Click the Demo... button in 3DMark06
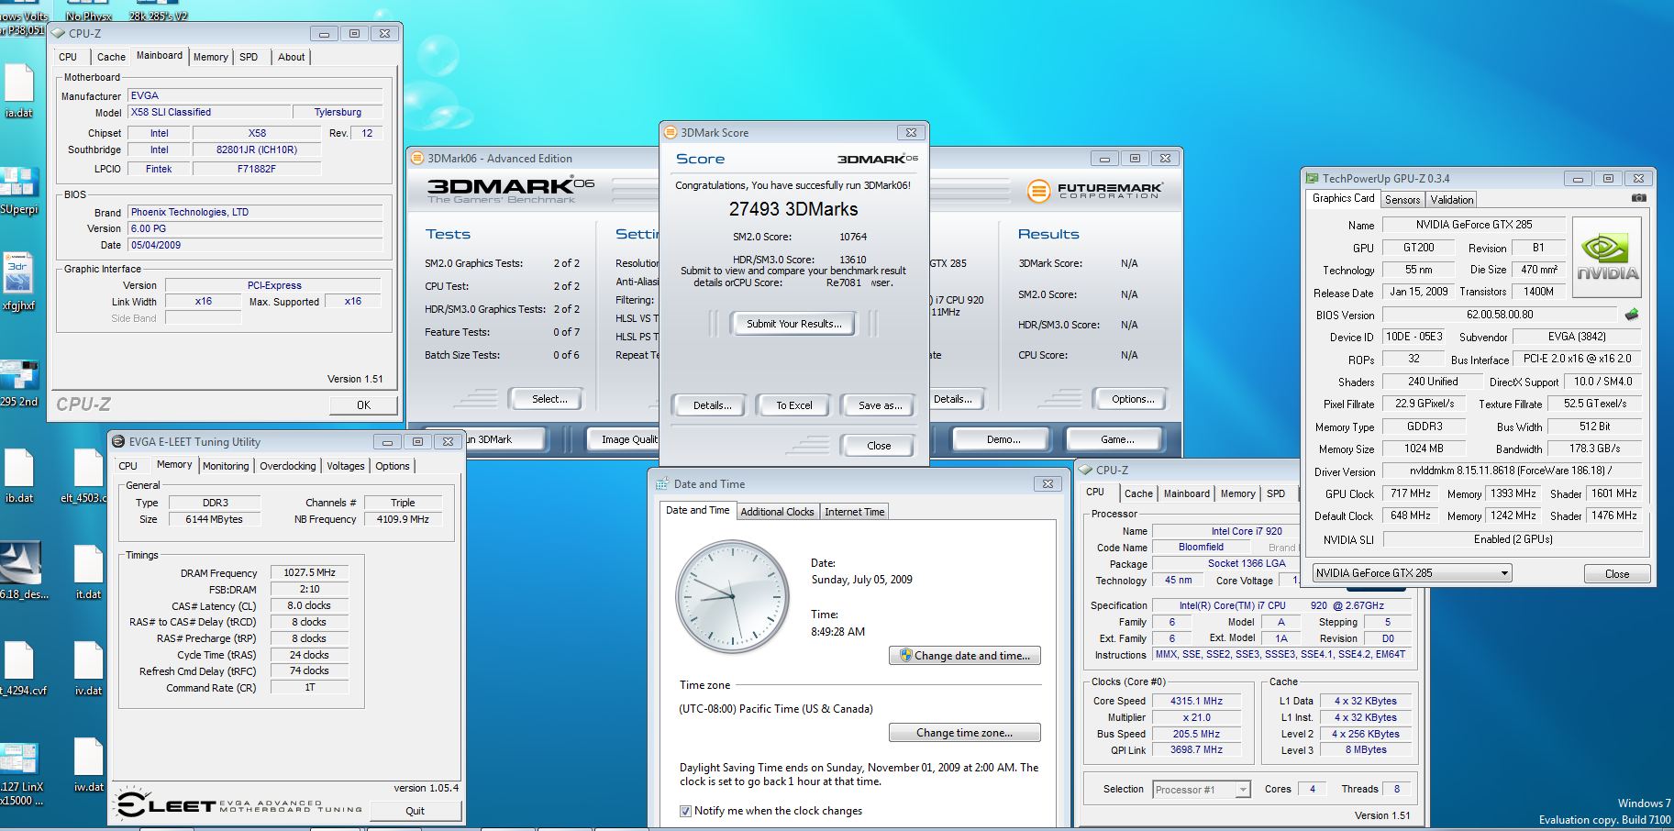The height and width of the screenshot is (831, 1674). pos(1003,439)
